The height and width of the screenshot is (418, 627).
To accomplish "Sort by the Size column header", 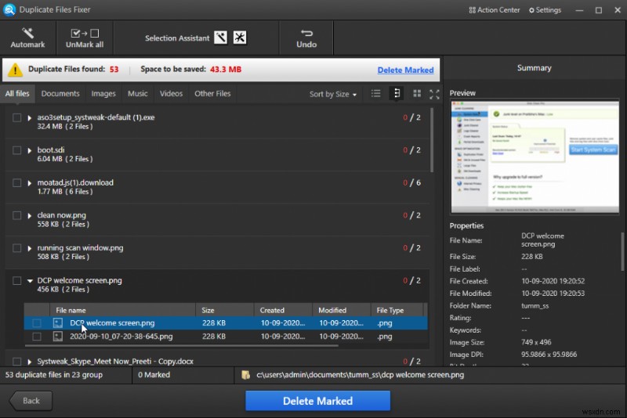I will pos(225,310).
